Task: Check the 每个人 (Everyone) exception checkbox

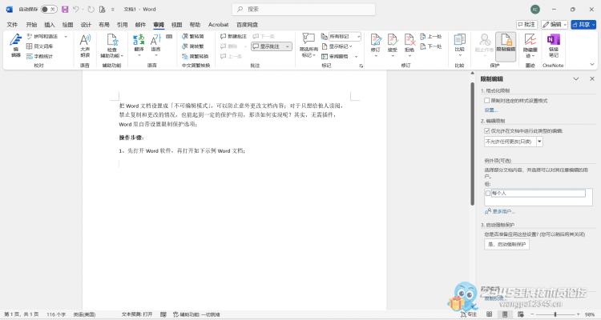Action: pyautogui.click(x=488, y=193)
